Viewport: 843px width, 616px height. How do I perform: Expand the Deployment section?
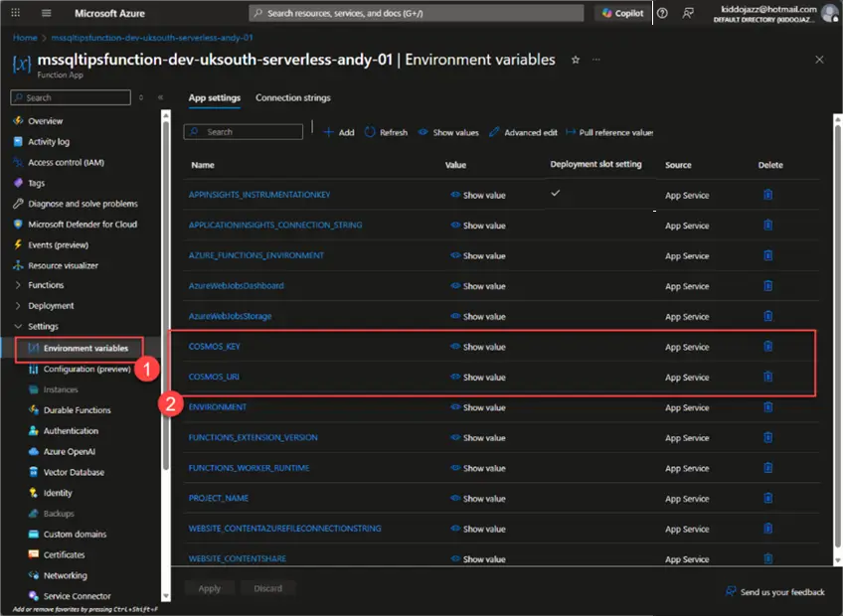[51, 306]
